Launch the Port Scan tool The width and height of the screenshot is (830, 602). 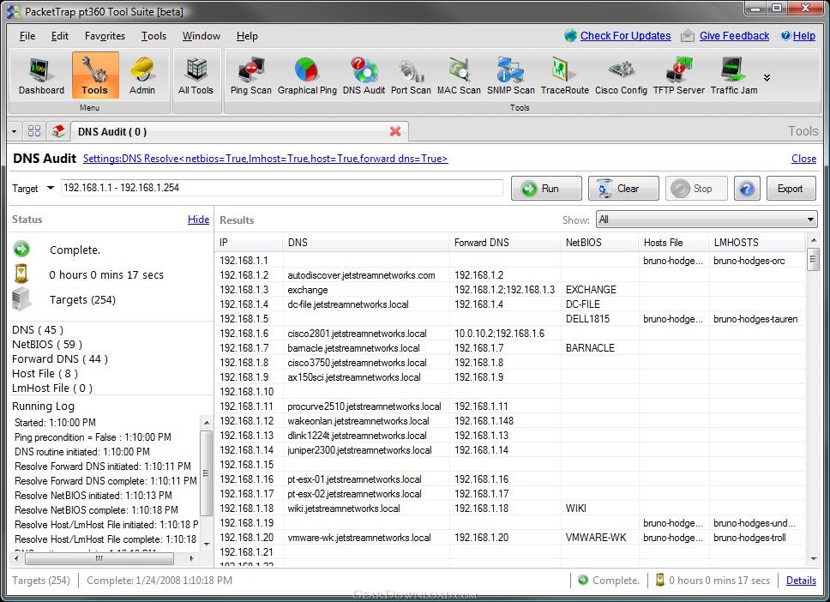tap(411, 75)
